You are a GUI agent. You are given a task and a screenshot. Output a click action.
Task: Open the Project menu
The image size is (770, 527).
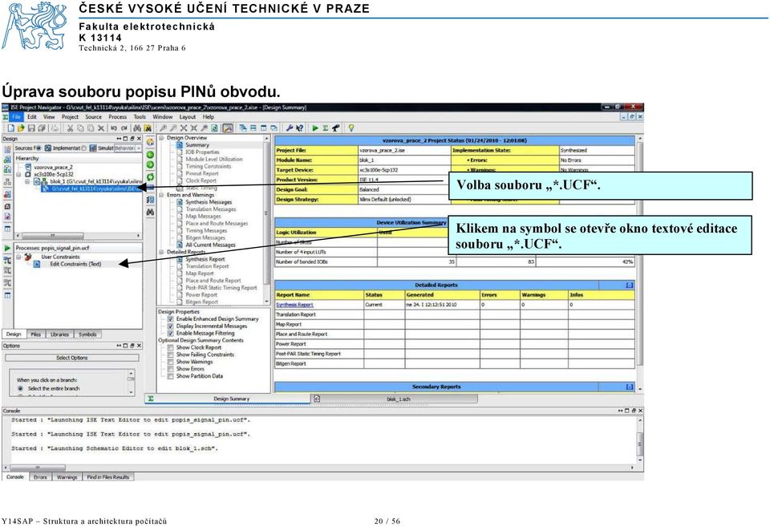click(70, 117)
